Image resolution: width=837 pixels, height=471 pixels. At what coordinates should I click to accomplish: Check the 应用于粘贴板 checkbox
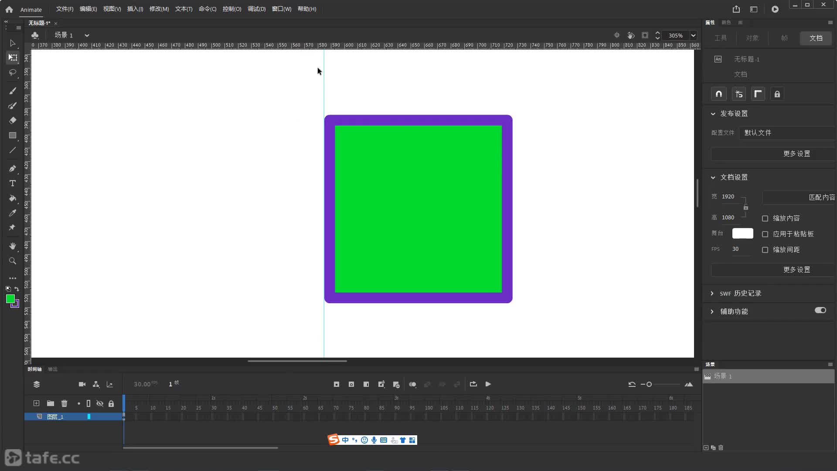click(765, 234)
